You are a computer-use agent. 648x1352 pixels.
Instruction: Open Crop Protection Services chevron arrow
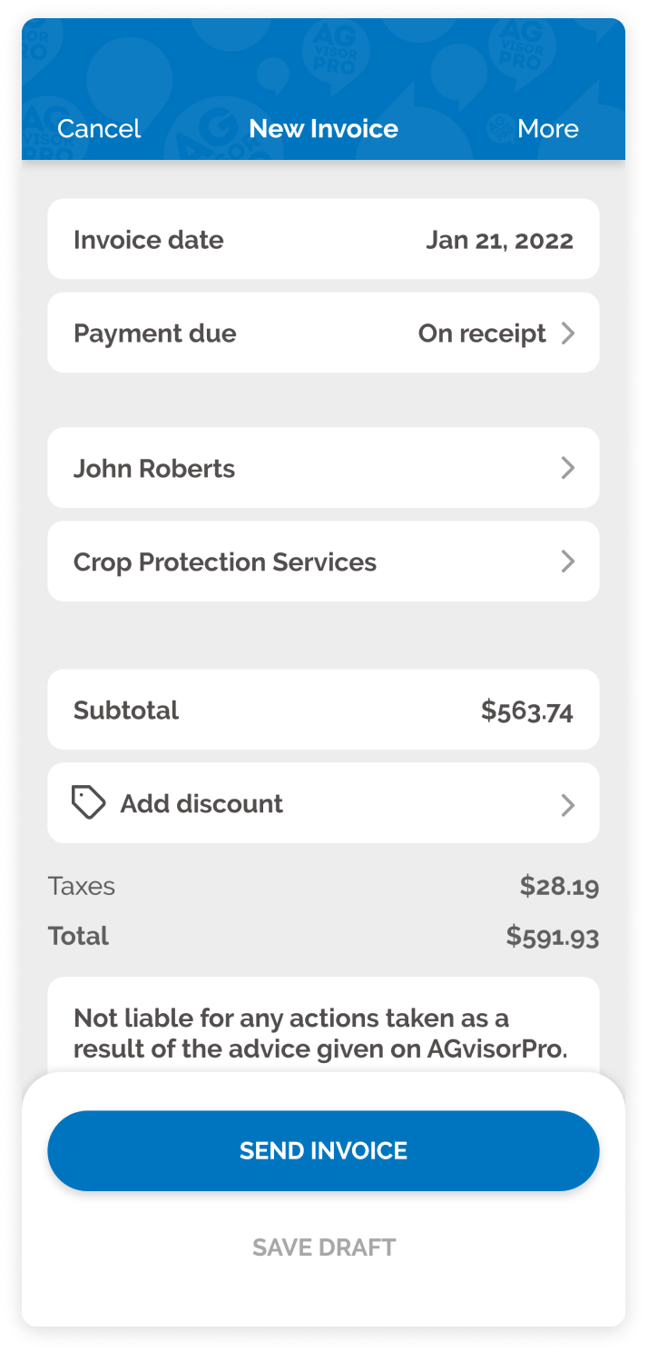click(x=568, y=562)
